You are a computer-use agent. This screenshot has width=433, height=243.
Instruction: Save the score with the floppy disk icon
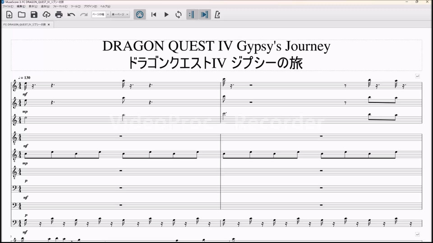pyautogui.click(x=34, y=14)
